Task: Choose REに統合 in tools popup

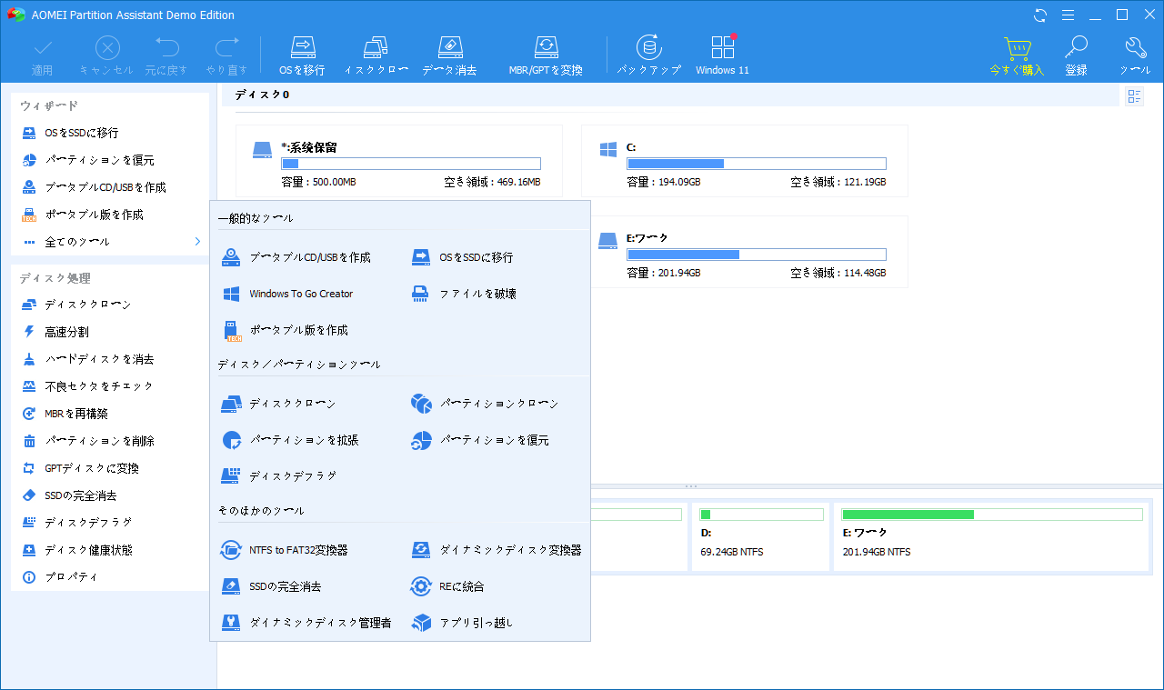Action: pyautogui.click(x=448, y=586)
